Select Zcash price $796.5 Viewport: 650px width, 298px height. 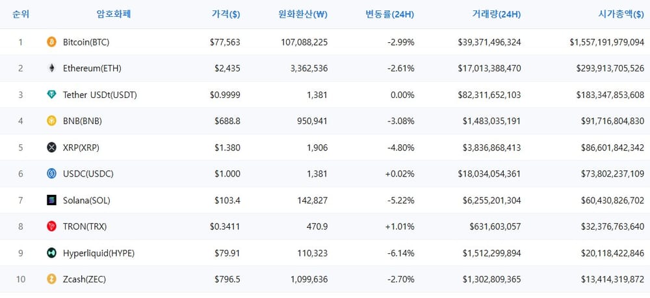point(227,279)
